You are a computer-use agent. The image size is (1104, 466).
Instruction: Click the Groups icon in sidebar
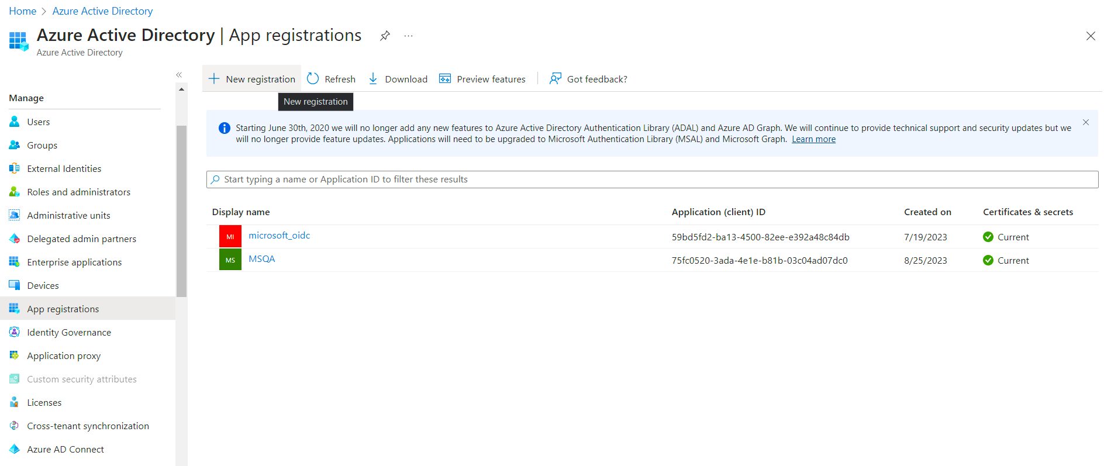tap(15, 145)
